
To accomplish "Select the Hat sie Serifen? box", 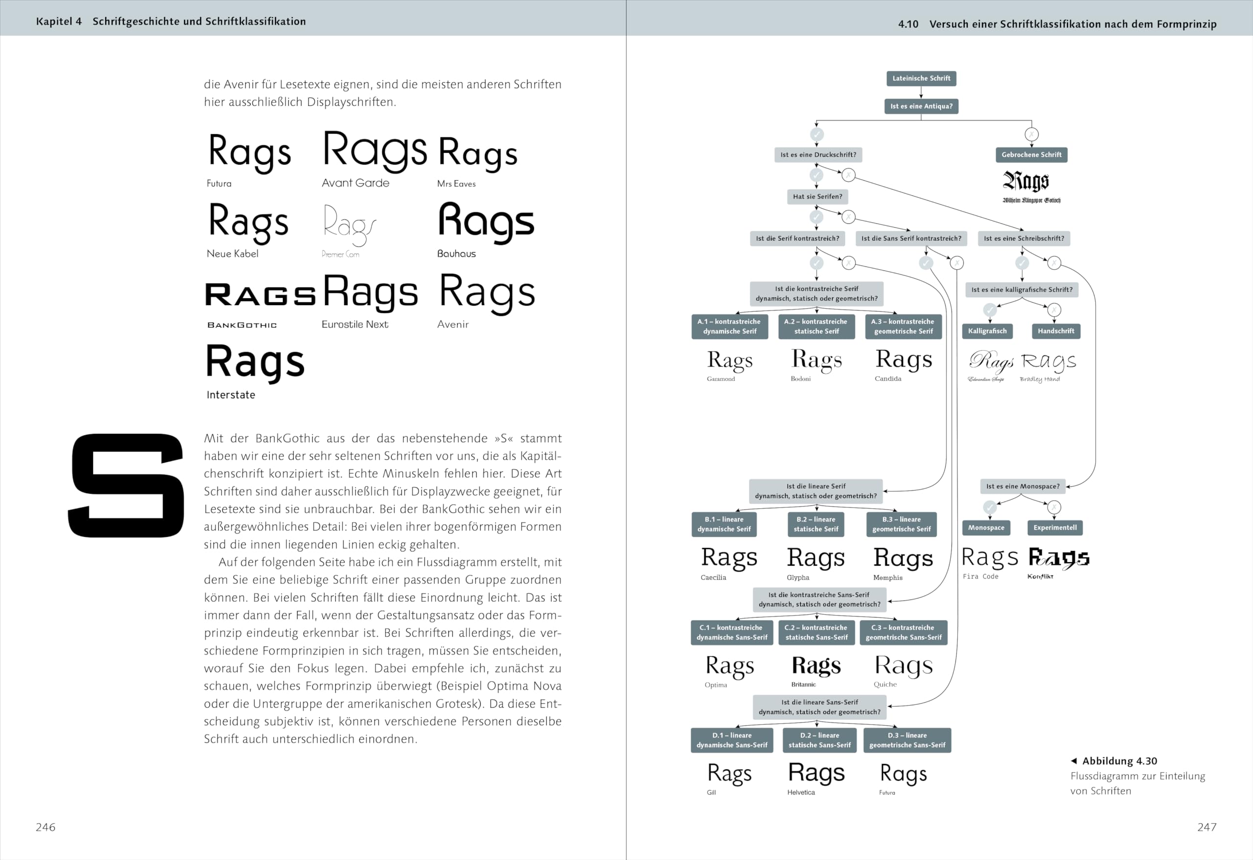I will point(817,197).
